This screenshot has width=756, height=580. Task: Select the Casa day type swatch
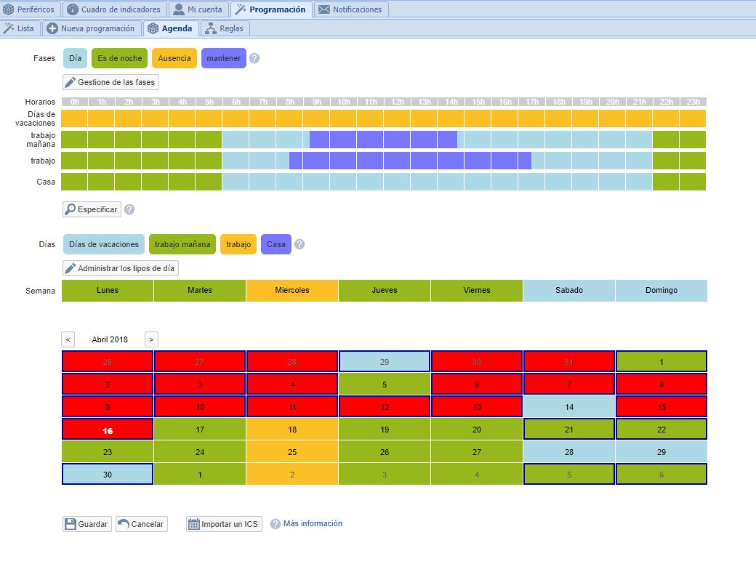276,244
